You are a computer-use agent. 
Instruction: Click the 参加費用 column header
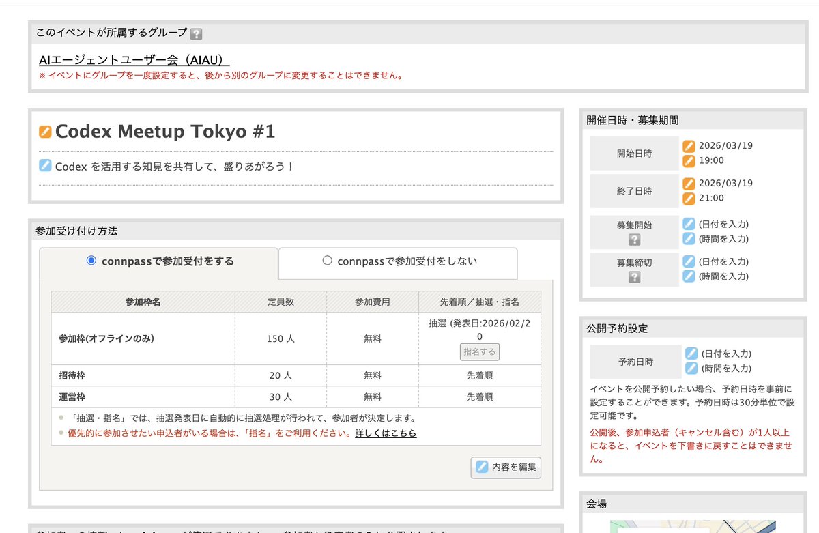(373, 302)
